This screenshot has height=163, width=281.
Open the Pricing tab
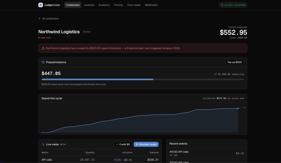[118, 5]
